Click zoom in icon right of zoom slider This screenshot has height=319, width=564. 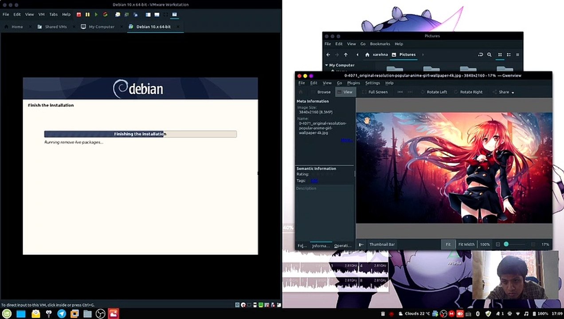[533, 244]
